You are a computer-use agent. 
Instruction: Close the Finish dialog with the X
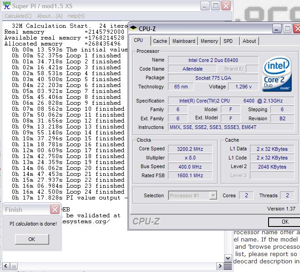click(x=55, y=210)
